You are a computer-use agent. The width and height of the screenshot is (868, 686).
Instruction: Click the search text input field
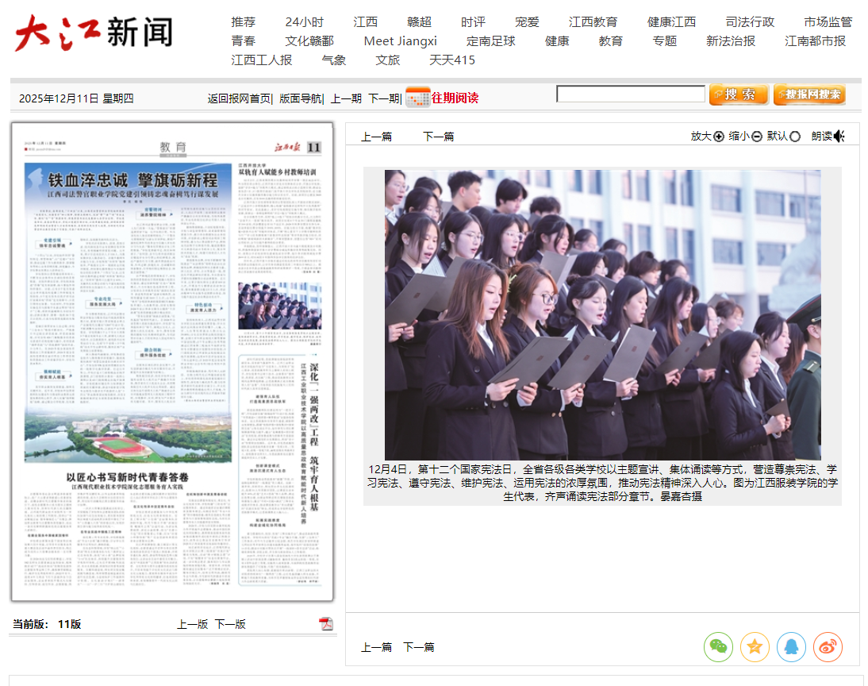point(630,94)
